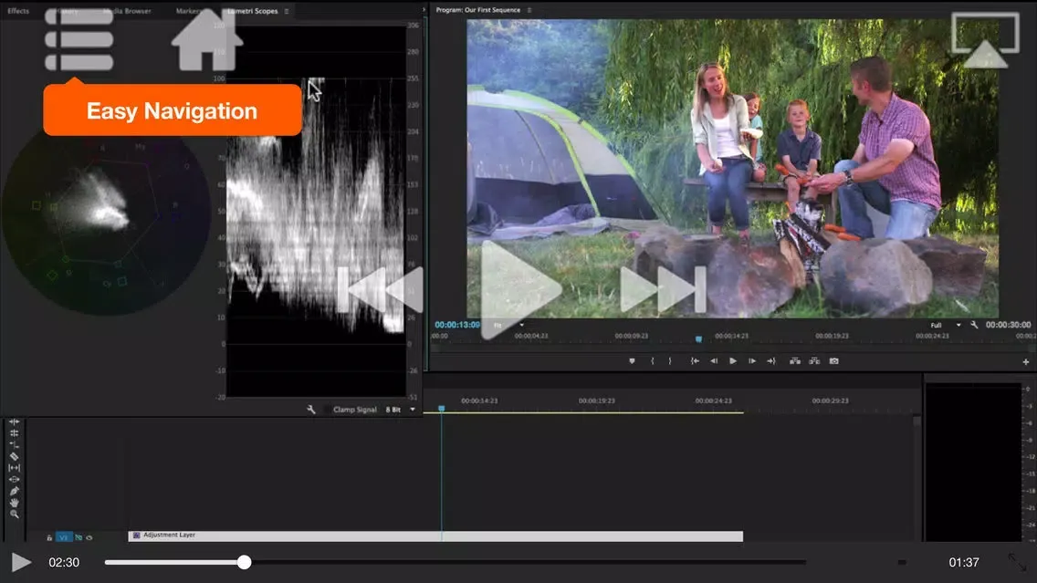
Task: Open the Program panel menu icon
Action: tap(529, 10)
